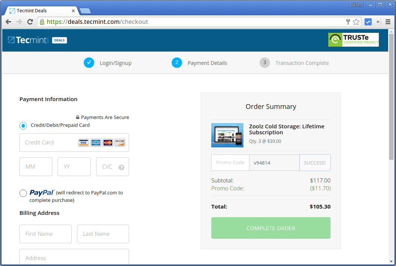Reload the page with the refresh icon

pos(30,22)
